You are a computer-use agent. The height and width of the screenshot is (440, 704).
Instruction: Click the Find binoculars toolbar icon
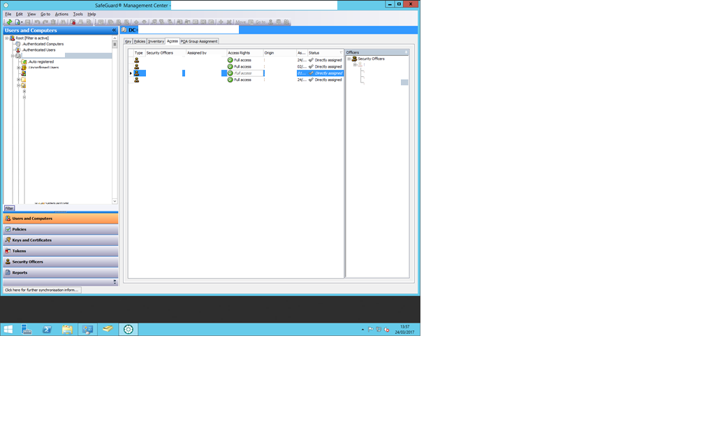64,22
